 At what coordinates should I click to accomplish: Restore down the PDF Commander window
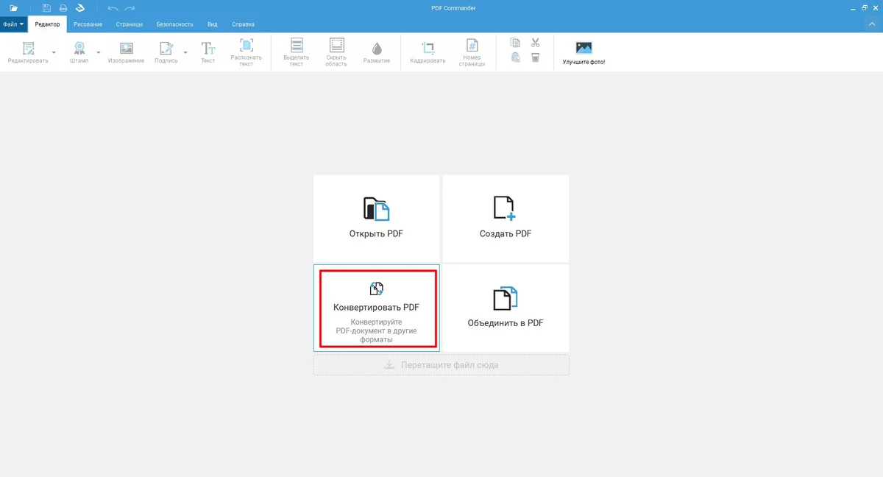864,8
